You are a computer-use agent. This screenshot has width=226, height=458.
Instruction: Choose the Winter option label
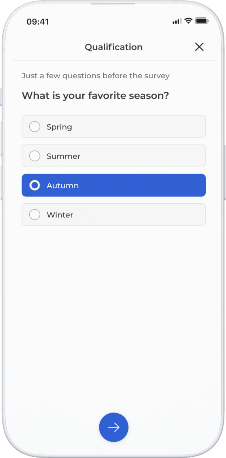click(60, 215)
